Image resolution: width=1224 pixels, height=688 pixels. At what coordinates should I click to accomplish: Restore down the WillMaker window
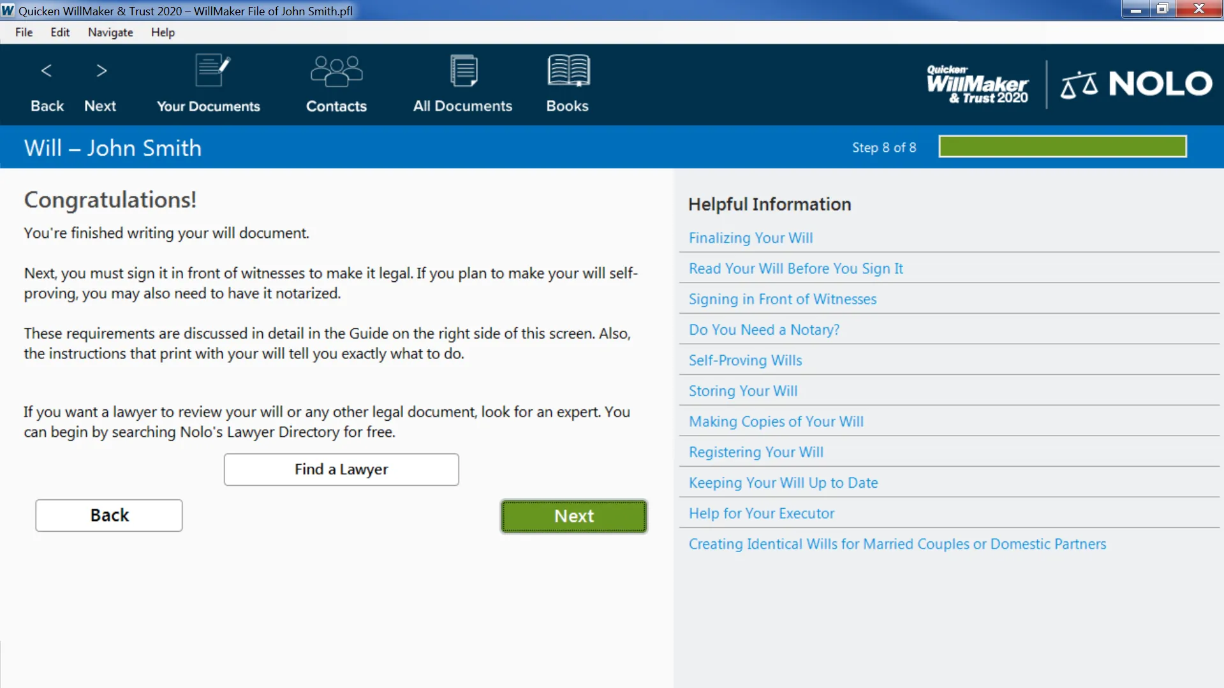pyautogui.click(x=1162, y=9)
